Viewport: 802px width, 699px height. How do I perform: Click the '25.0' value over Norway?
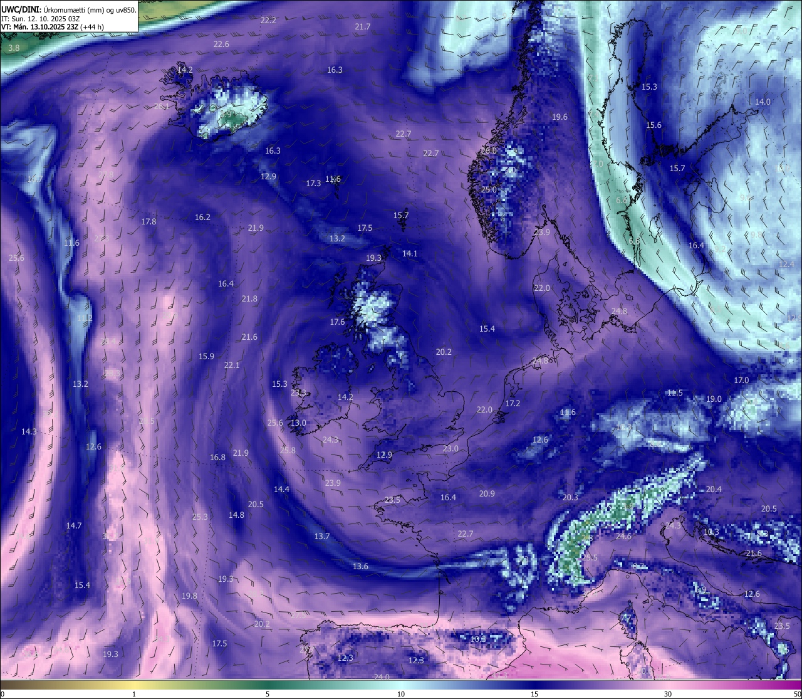click(489, 189)
